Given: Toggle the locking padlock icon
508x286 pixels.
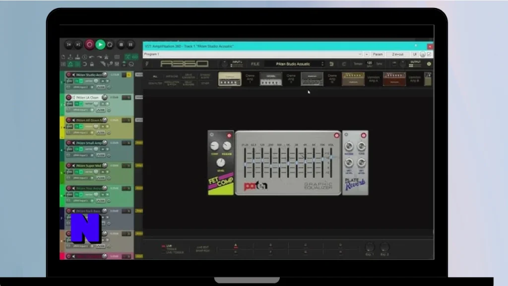Looking at the screenshot, I should [x=92, y=64].
